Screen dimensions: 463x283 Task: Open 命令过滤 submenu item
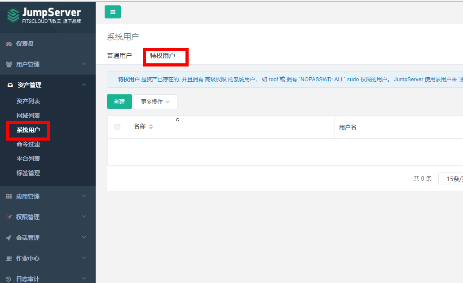tap(28, 144)
